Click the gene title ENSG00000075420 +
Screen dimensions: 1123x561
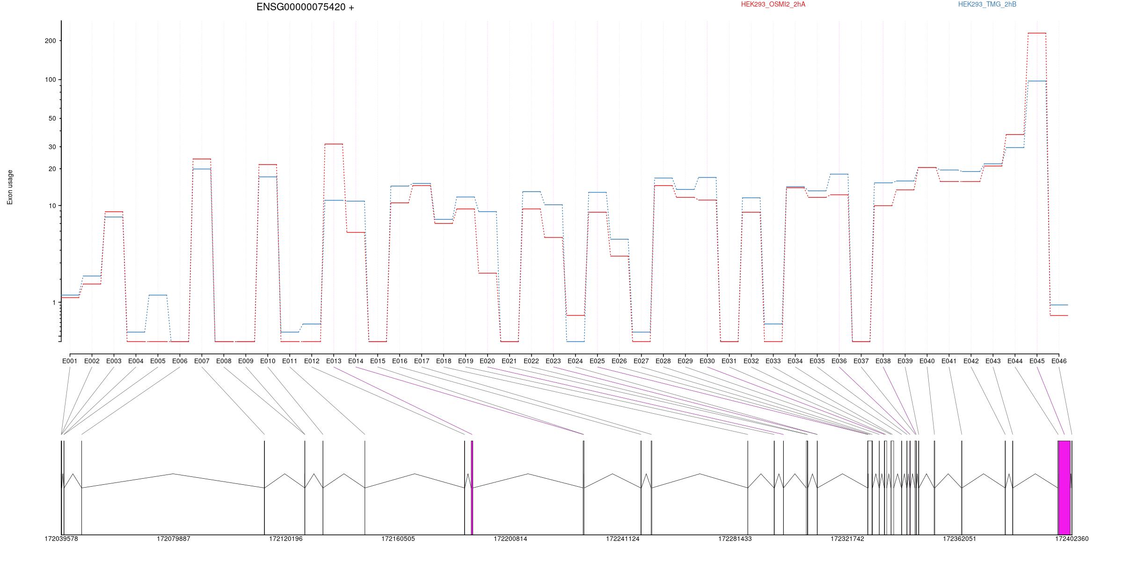click(305, 7)
